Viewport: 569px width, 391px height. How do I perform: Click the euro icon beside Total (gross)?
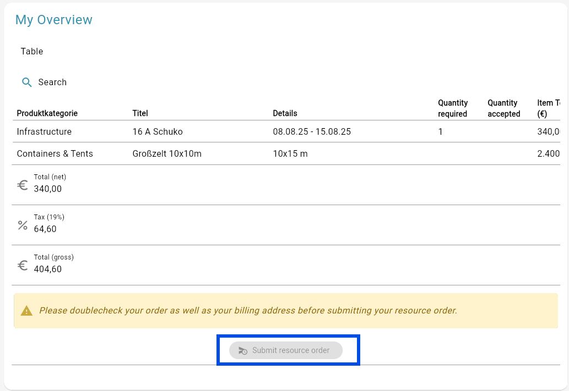[23, 265]
